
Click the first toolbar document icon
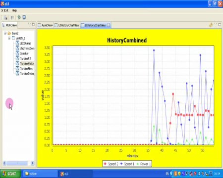click(x=6, y=17)
